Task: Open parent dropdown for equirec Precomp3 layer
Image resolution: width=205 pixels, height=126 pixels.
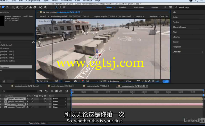Action: (x=59, y=107)
